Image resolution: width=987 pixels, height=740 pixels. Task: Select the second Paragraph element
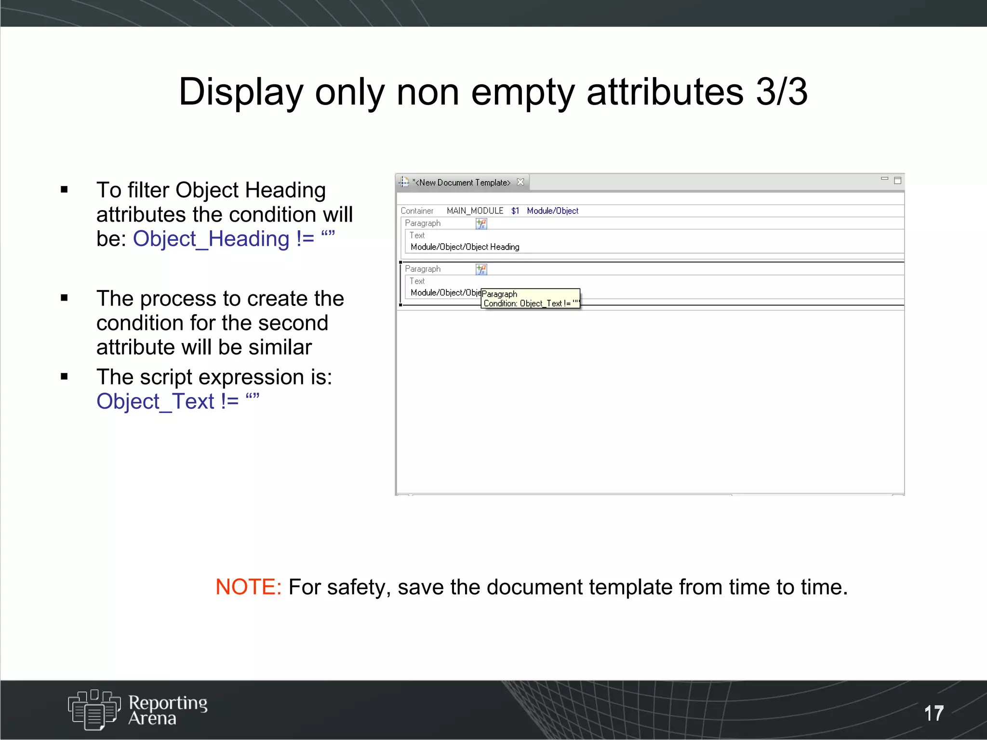click(423, 269)
